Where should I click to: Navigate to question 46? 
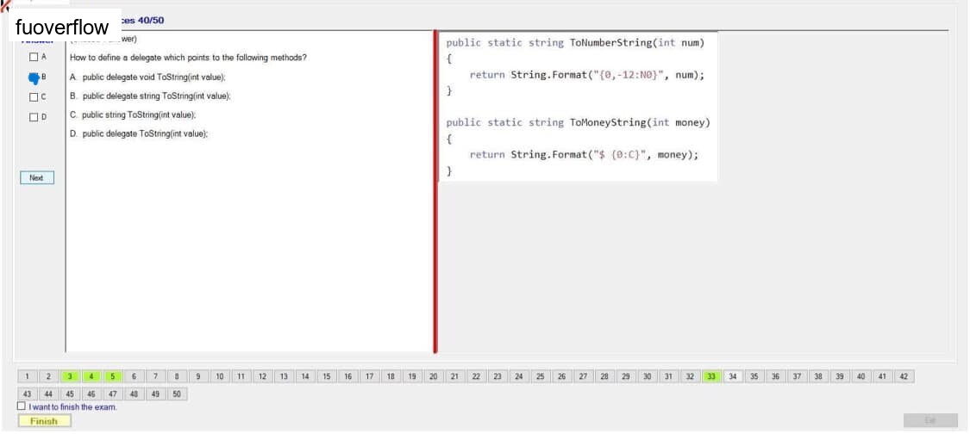click(x=91, y=394)
